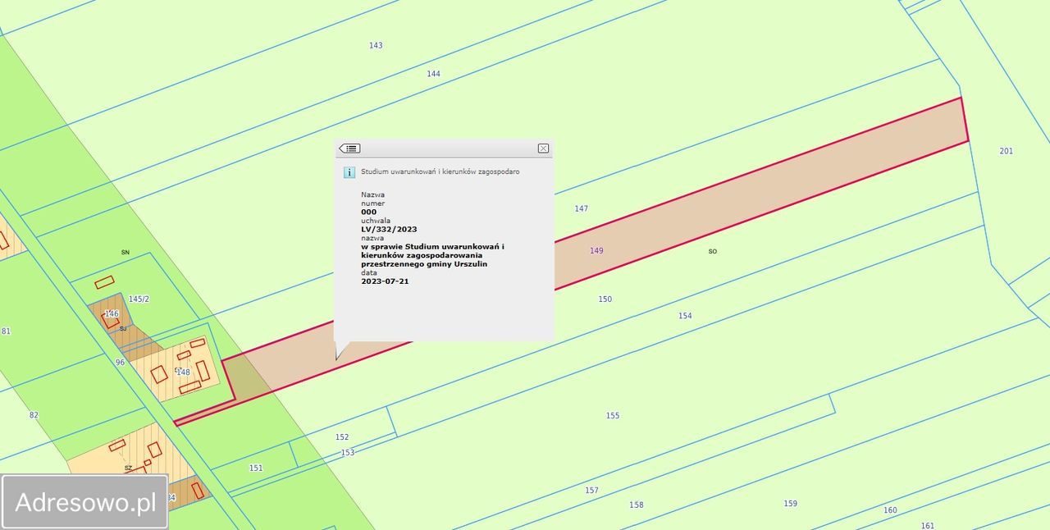Click parcel label 146 on the map
The image size is (1050, 530).
[112, 314]
